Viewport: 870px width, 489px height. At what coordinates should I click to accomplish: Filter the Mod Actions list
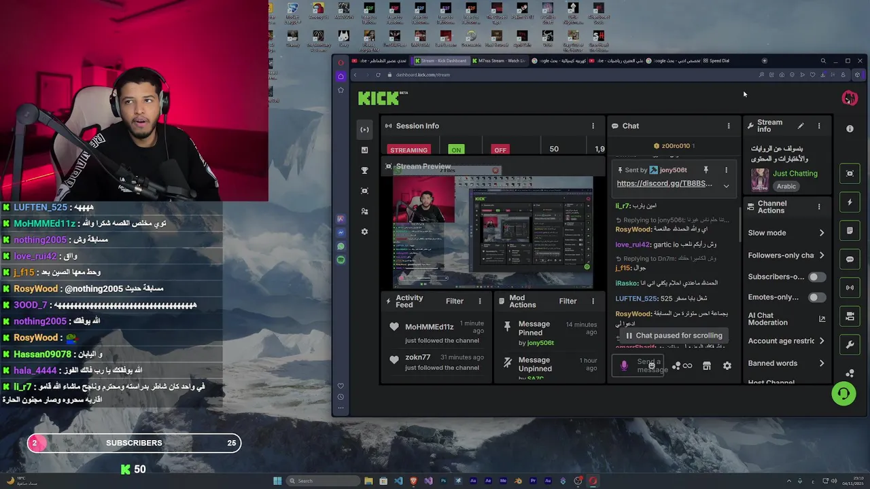click(568, 302)
